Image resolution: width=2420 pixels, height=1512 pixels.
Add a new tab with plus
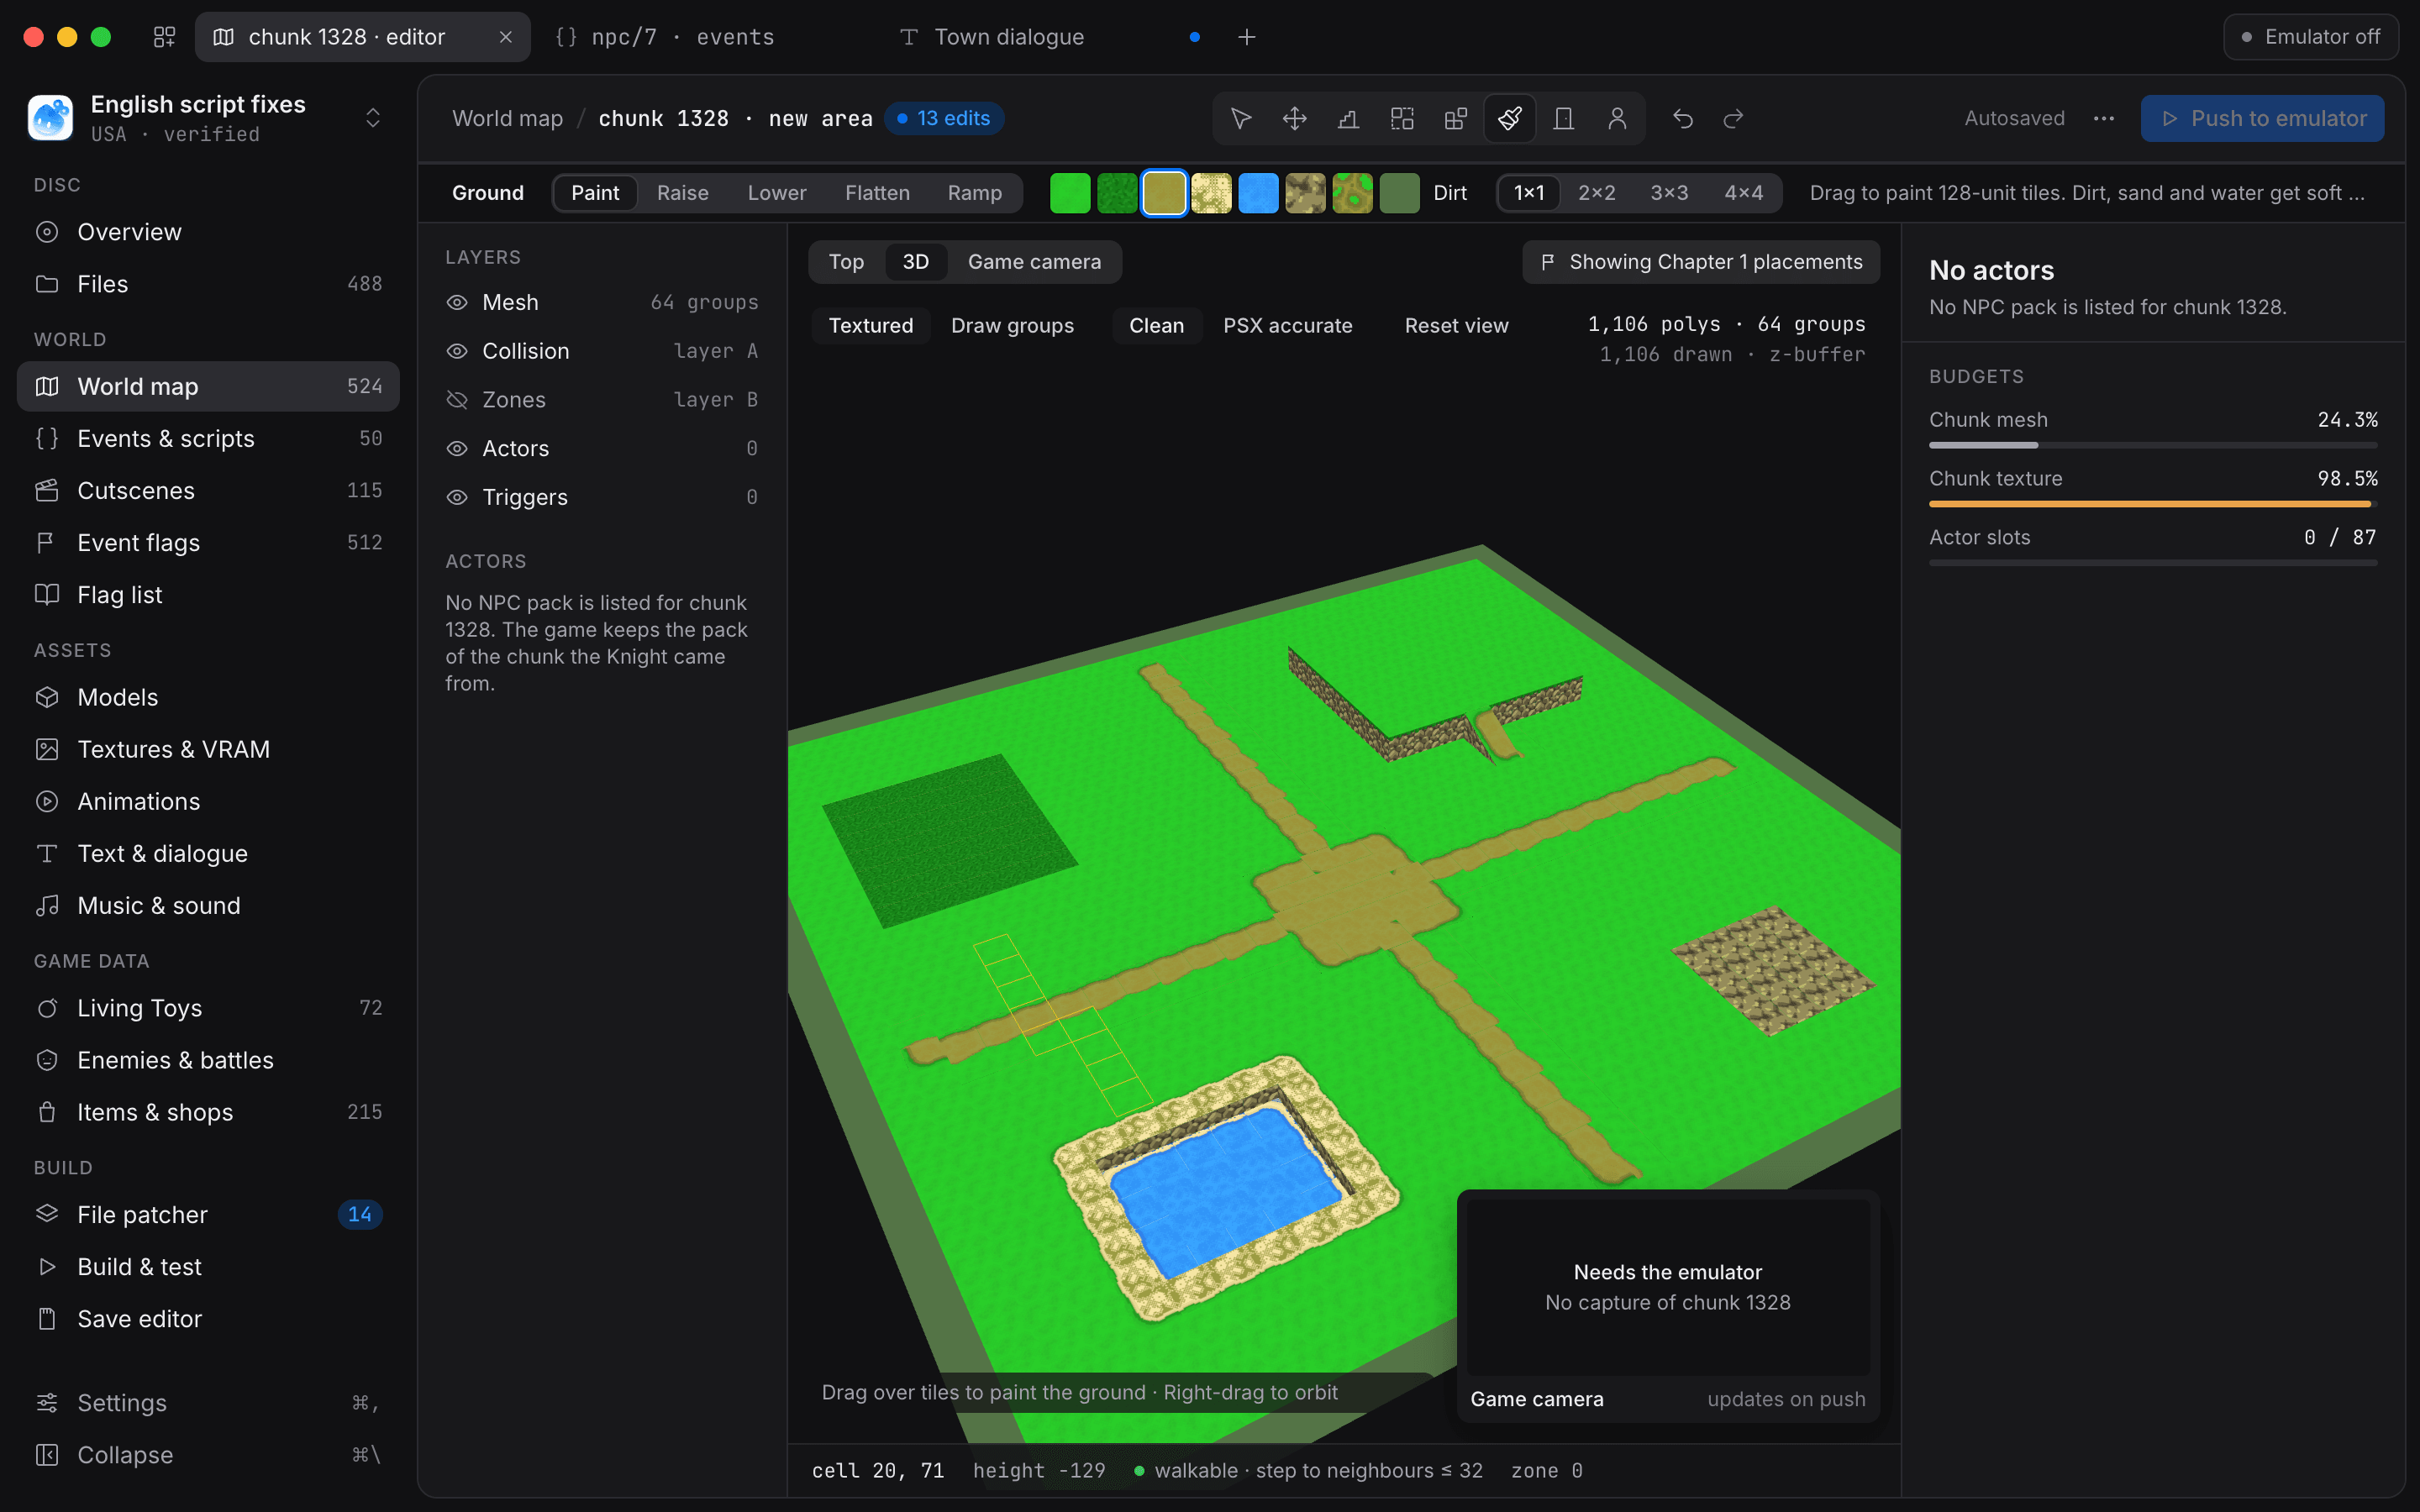coord(1246,37)
